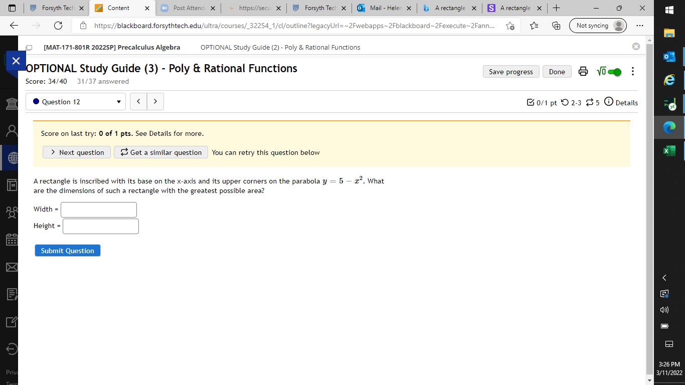Open Microsoft Edge from the taskbar
685x385 pixels.
pyautogui.click(x=669, y=127)
